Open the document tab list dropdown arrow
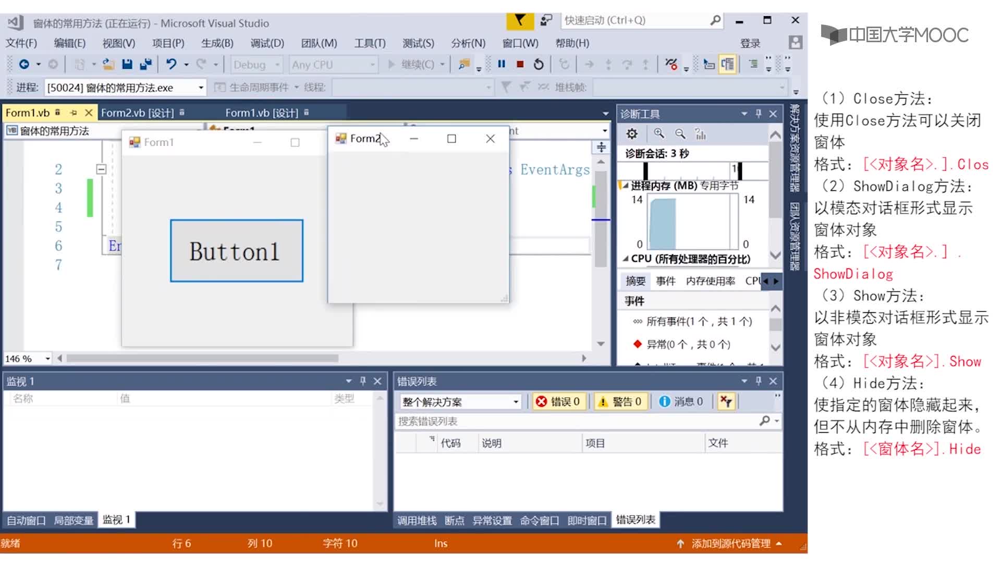Screen dimensions: 1001x563 pyautogui.click(x=605, y=113)
